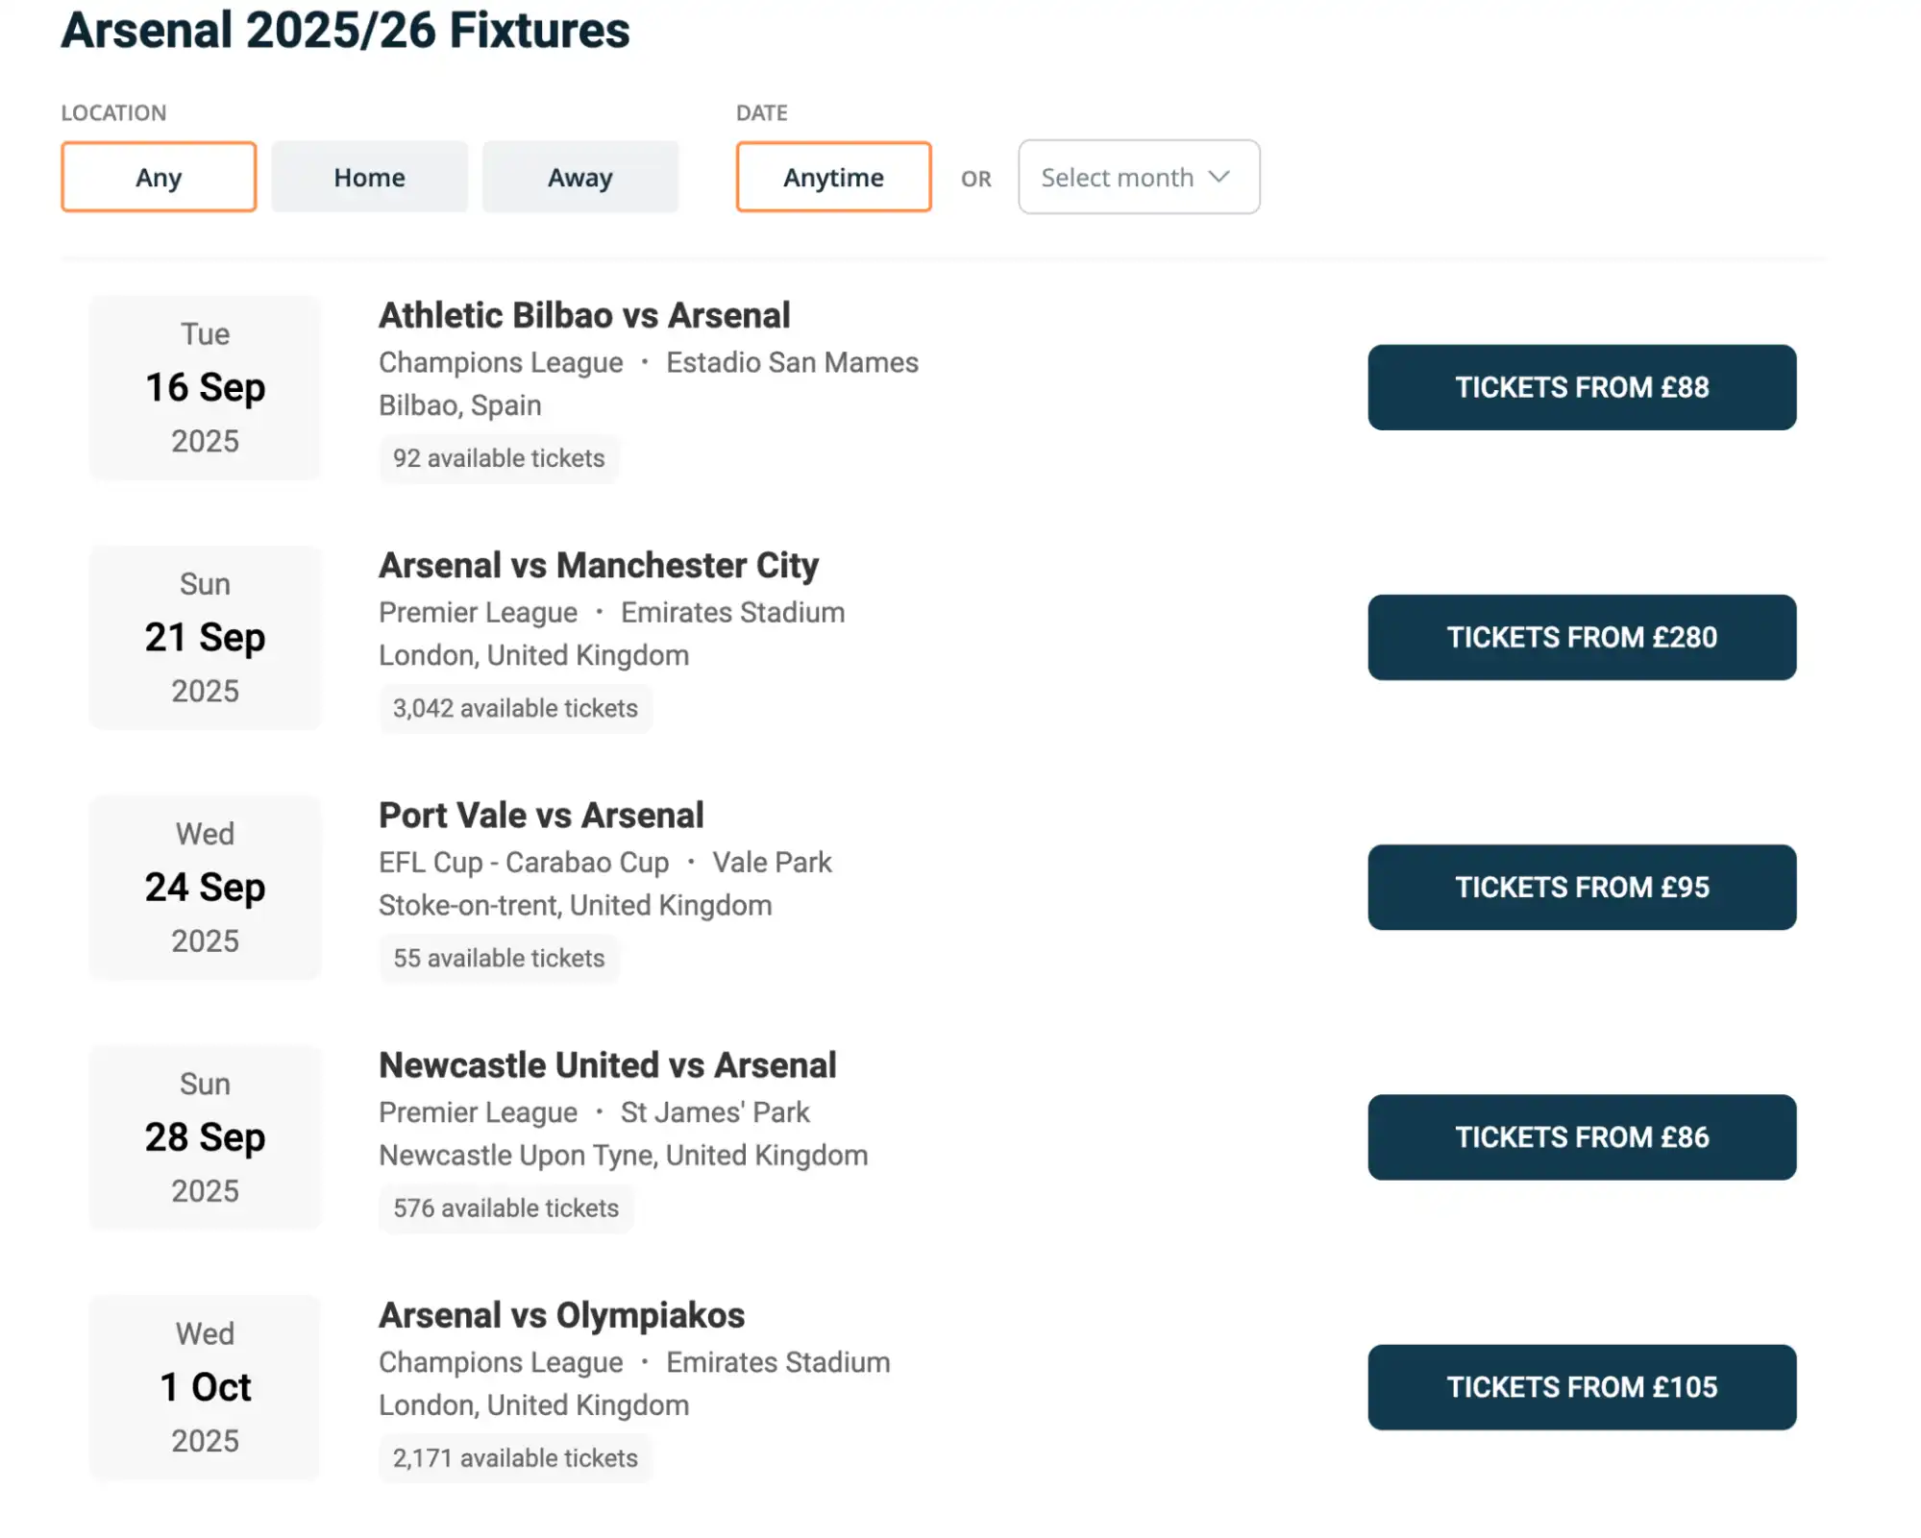1921x1538 pixels.
Task: Select the 1 Oct 2025 date card
Action: click(x=204, y=1387)
